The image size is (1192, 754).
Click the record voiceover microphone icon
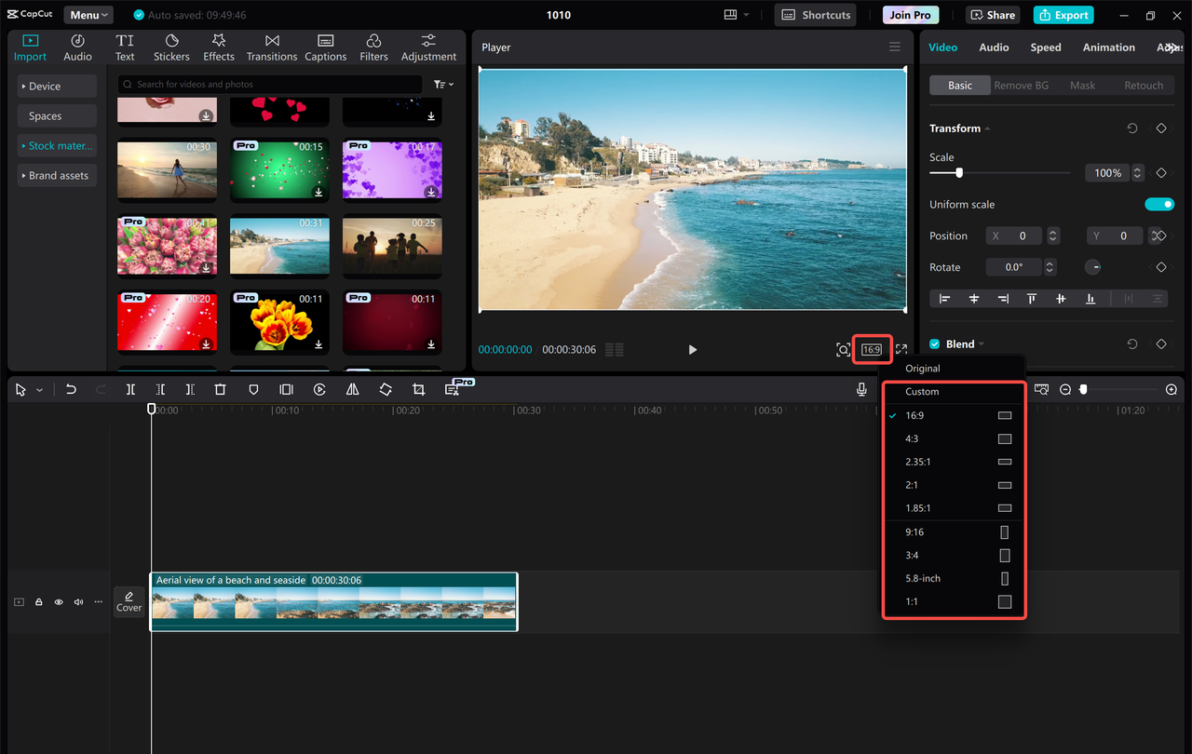coord(861,389)
